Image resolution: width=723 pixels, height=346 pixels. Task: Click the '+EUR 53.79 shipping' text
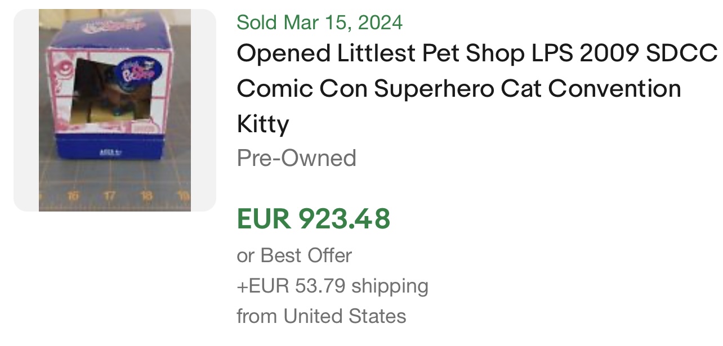click(x=332, y=286)
